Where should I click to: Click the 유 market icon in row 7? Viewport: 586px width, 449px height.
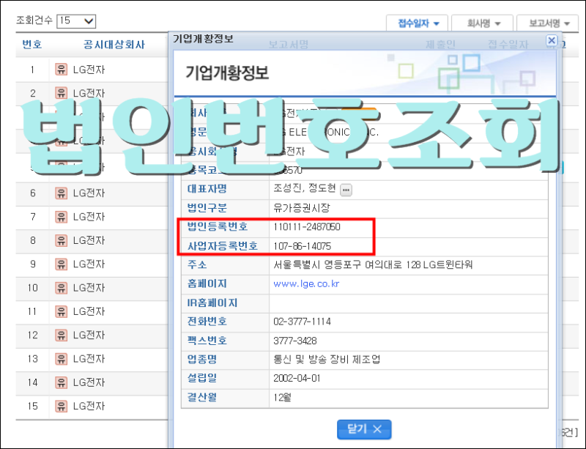(x=61, y=217)
